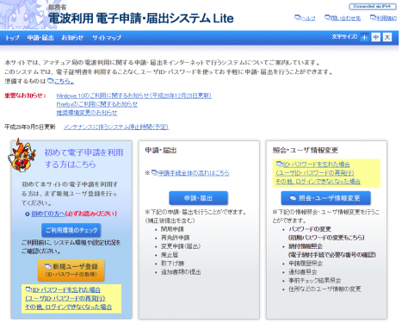
Task: Open the maintenance system downtime schedule link
Action: (116, 127)
